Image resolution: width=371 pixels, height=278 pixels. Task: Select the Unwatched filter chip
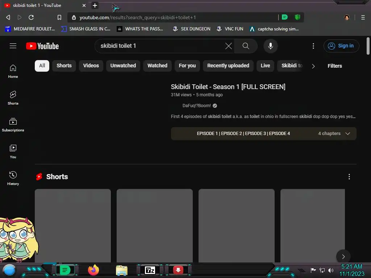pyautogui.click(x=123, y=66)
